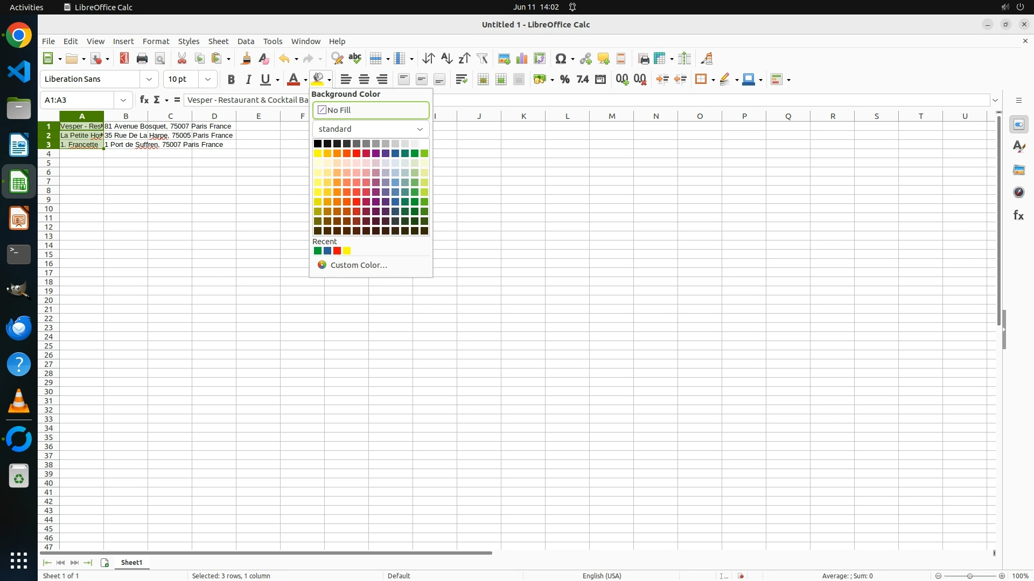Open Custom Color dialog
The height and width of the screenshot is (581, 1034).
358,265
